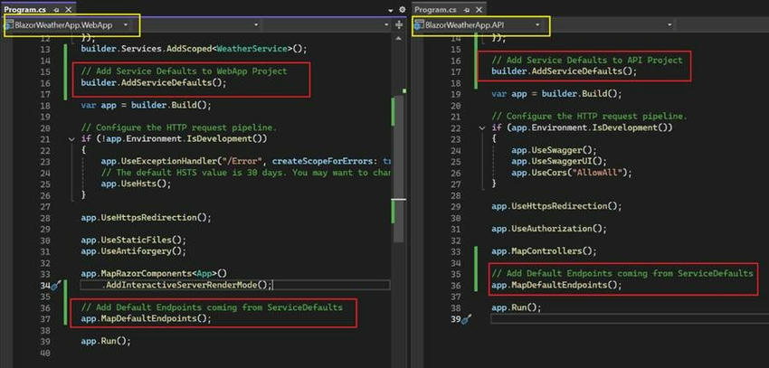The image size is (769, 368).
Task: Collapse the if block at line 22 in API
Action: 482,127
